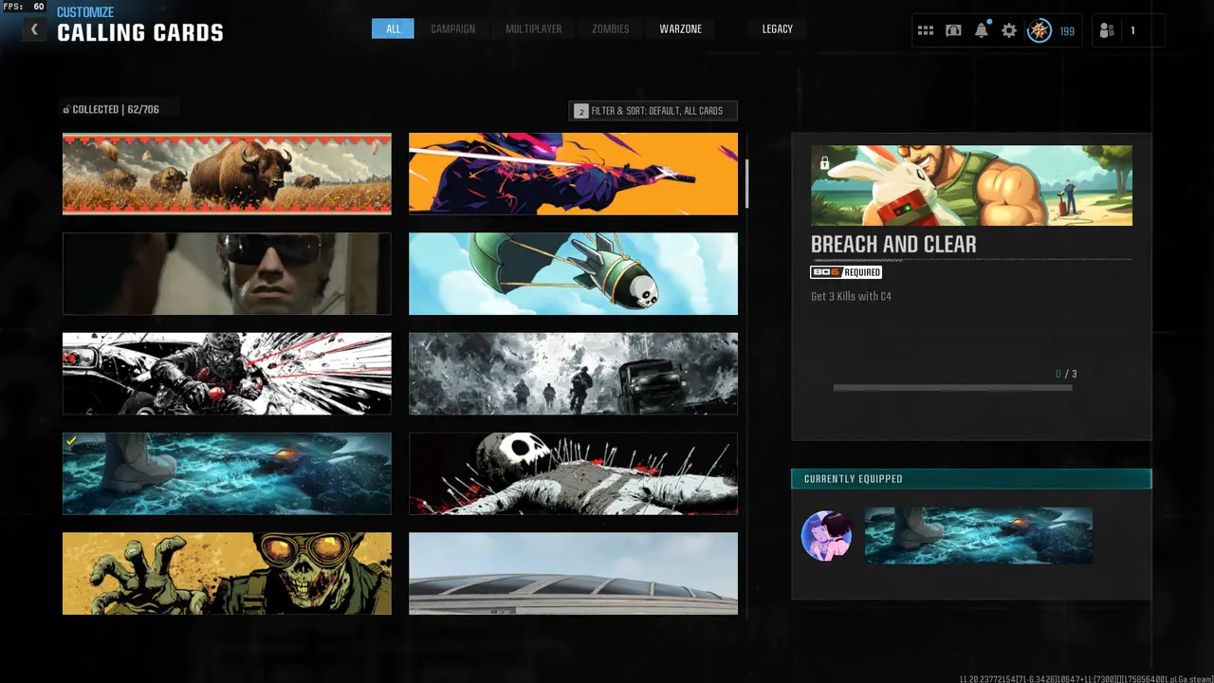Image resolution: width=1214 pixels, height=683 pixels.
Task: Click the lock icon beside Collected
Action: (66, 110)
